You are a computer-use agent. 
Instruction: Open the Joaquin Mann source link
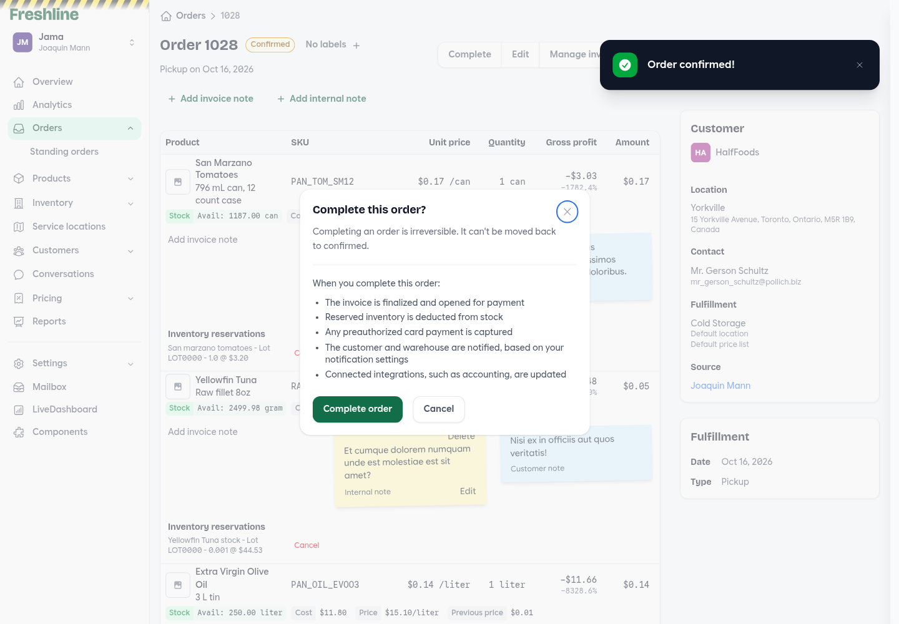[720, 386]
